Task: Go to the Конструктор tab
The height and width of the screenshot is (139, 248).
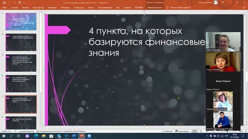Action: coord(38,7)
